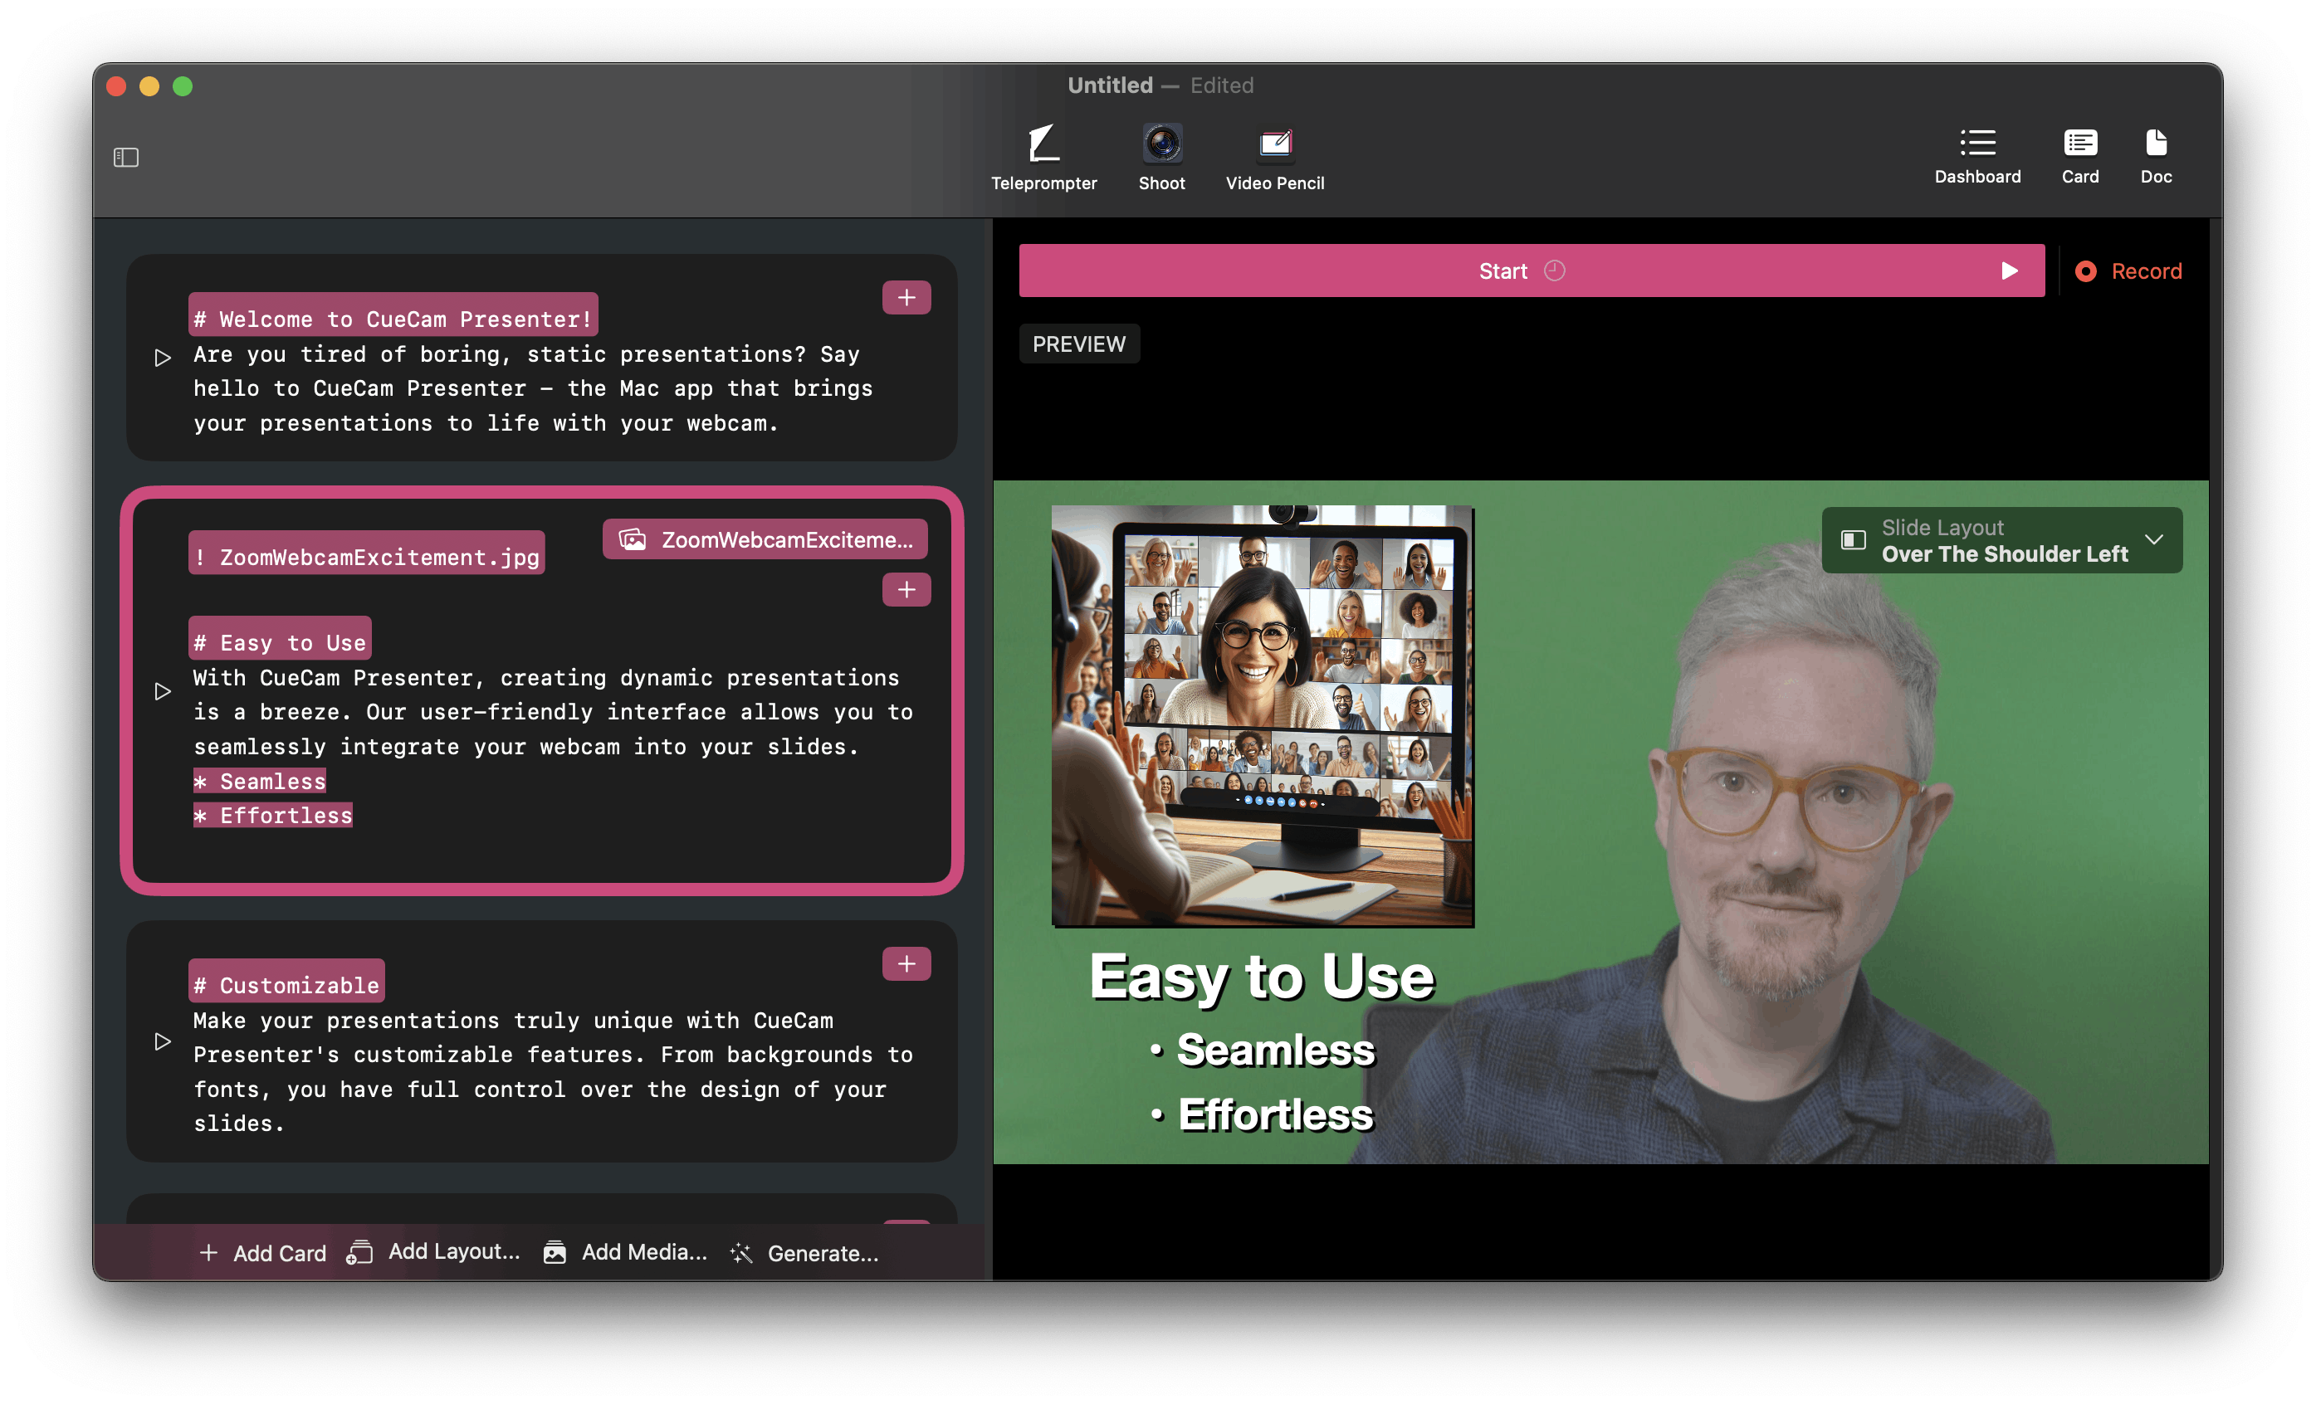This screenshot has height=1404, width=2316.
Task: Click the play arrow on Start bar
Action: coord(2009,271)
